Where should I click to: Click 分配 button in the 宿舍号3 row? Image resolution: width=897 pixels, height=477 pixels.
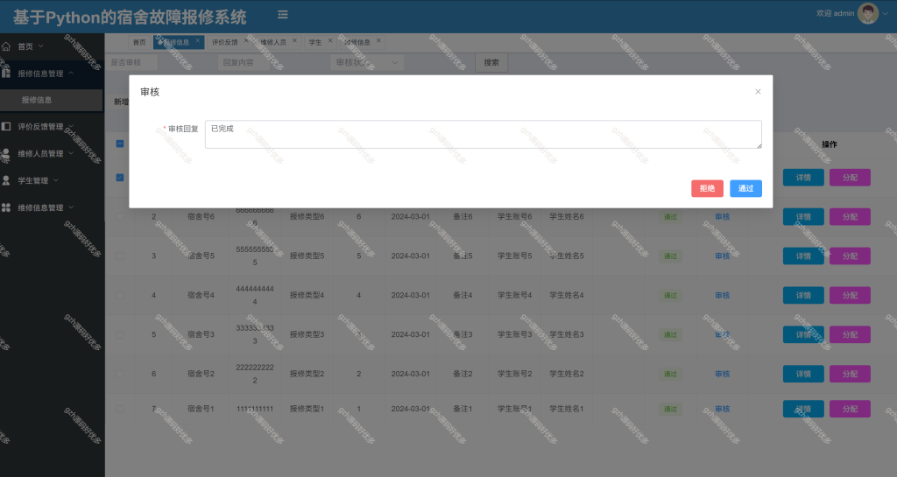click(x=850, y=334)
